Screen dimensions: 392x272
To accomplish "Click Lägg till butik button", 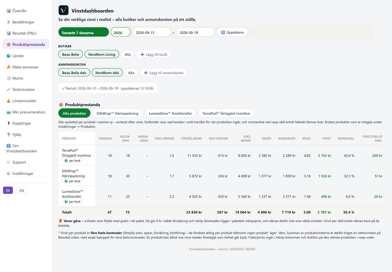I will pyautogui.click(x=154, y=54).
